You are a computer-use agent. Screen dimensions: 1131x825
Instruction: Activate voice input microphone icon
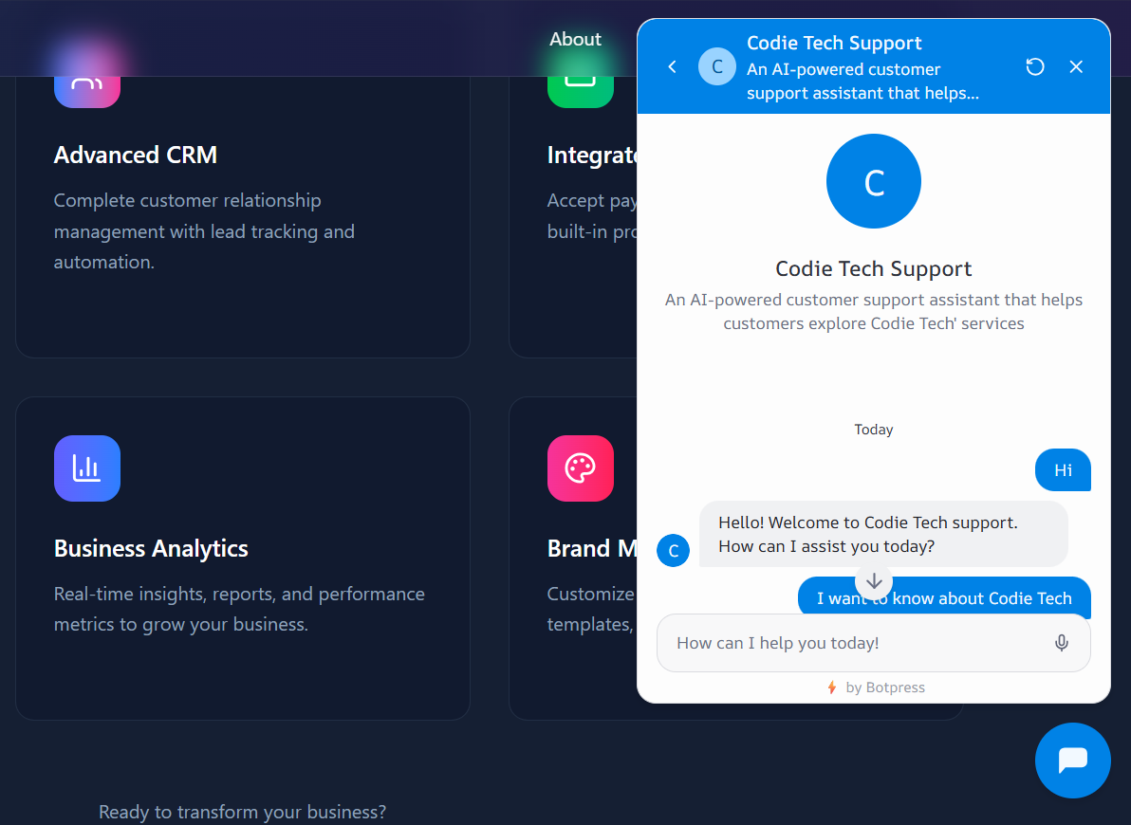(1061, 643)
